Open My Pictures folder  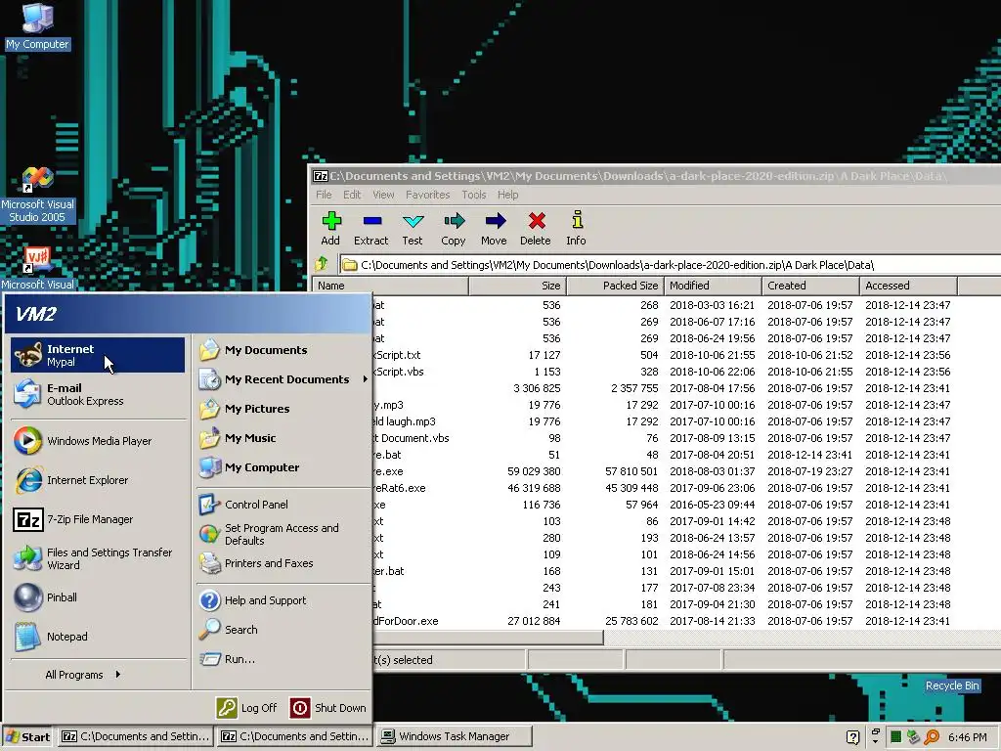click(x=283, y=409)
